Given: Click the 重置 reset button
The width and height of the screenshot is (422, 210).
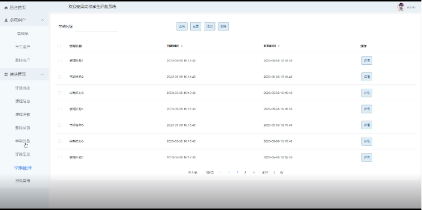Looking at the screenshot, I should coord(196,26).
